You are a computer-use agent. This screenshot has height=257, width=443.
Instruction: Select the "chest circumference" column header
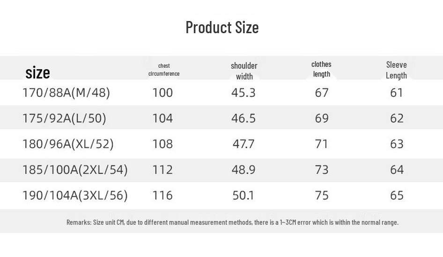point(164,70)
